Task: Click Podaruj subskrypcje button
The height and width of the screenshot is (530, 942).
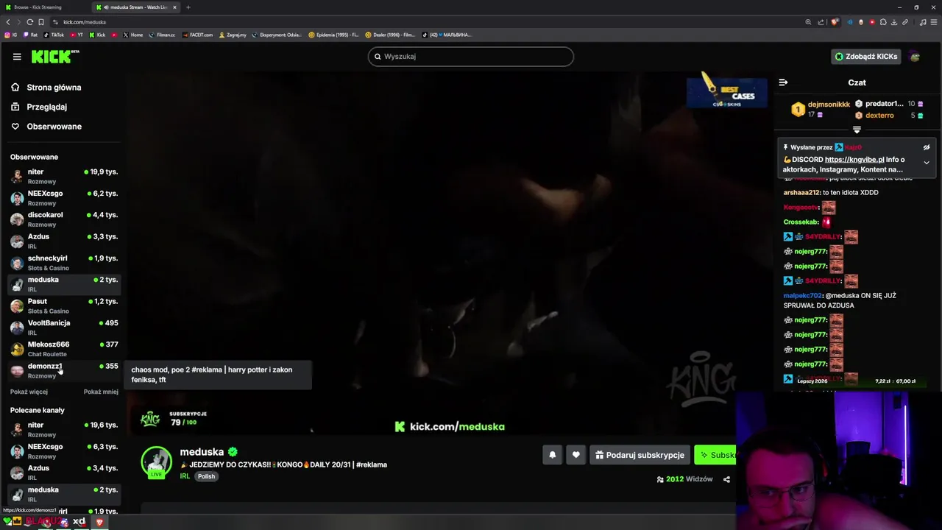Action: (640, 455)
